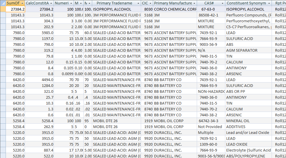Click the NON-HAZARDO CAS cell

pyautogui.click(x=211, y=91)
